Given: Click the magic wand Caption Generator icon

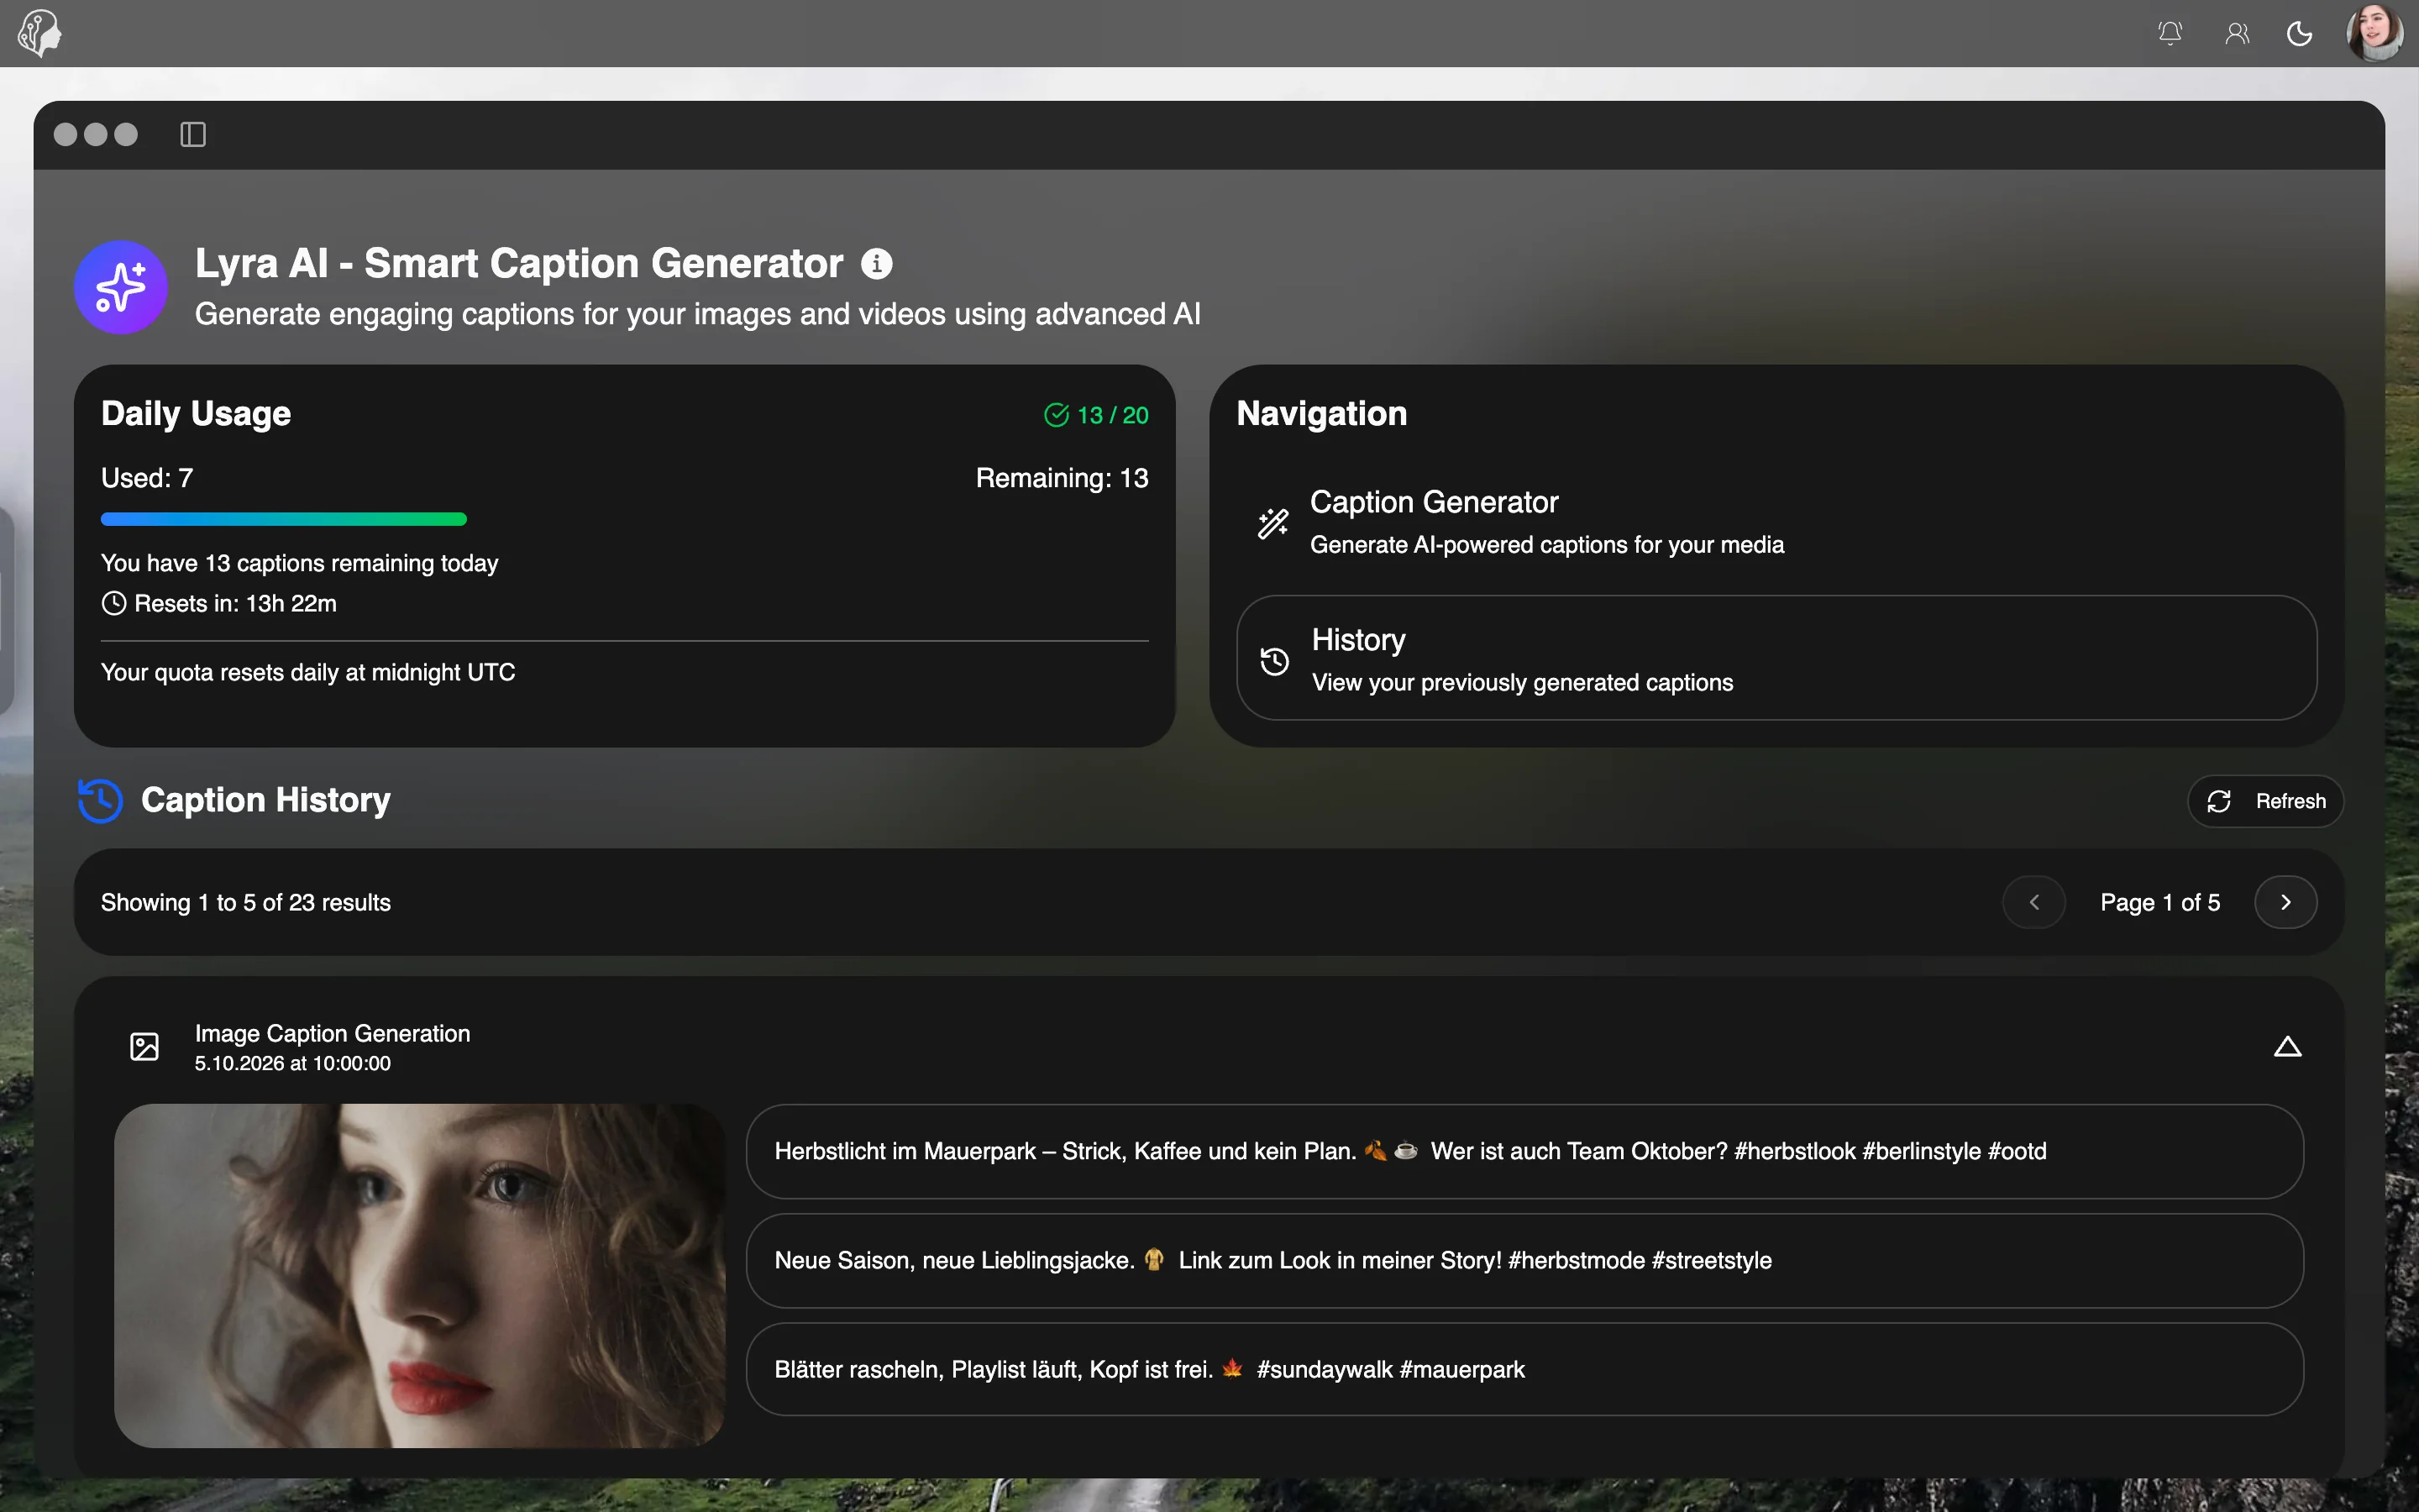Looking at the screenshot, I should click(1272, 523).
